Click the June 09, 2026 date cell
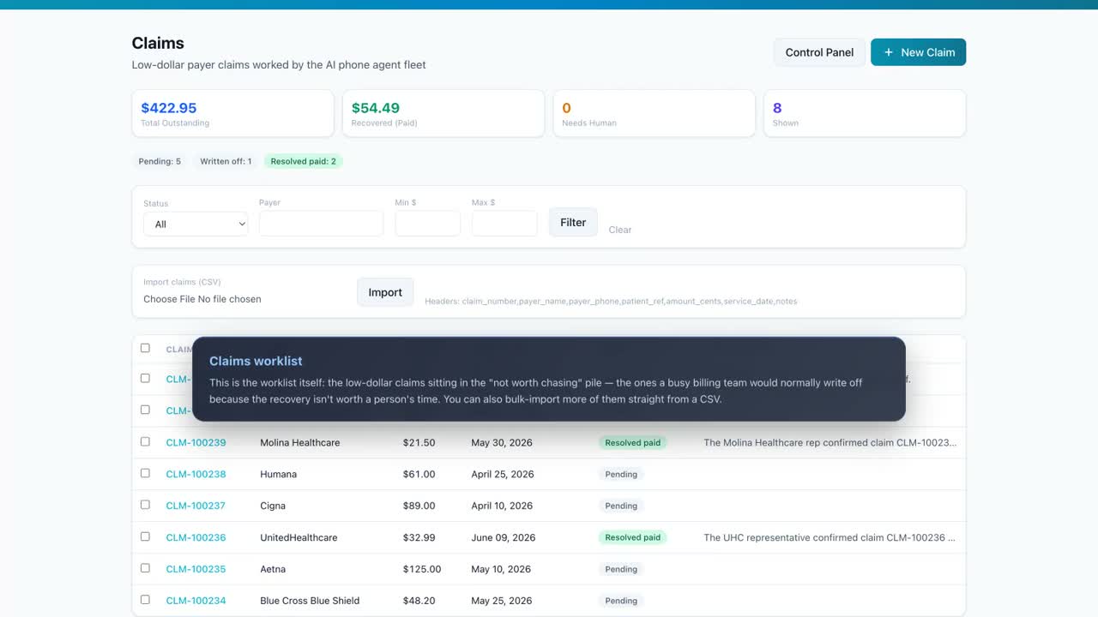 point(504,538)
